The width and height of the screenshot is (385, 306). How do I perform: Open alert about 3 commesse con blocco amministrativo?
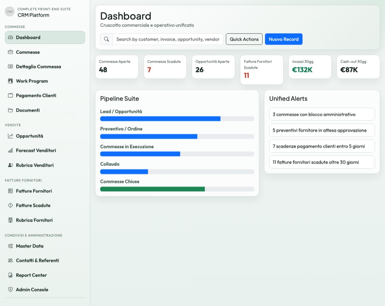(322, 114)
